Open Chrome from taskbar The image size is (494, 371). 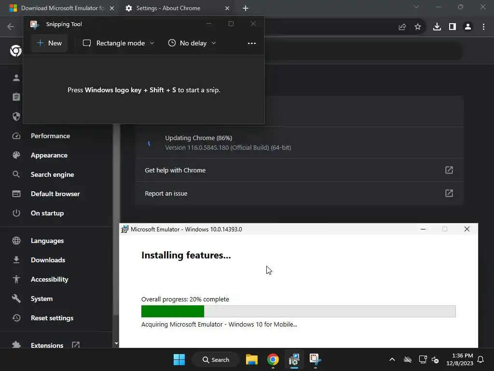pos(273,359)
